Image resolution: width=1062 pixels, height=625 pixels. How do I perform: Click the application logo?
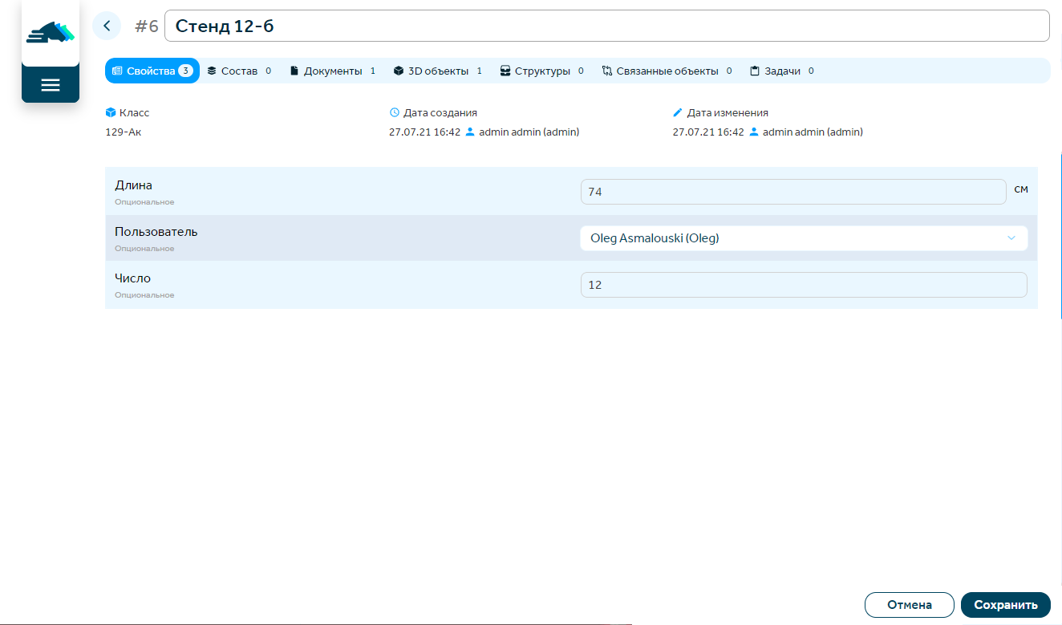point(51,32)
